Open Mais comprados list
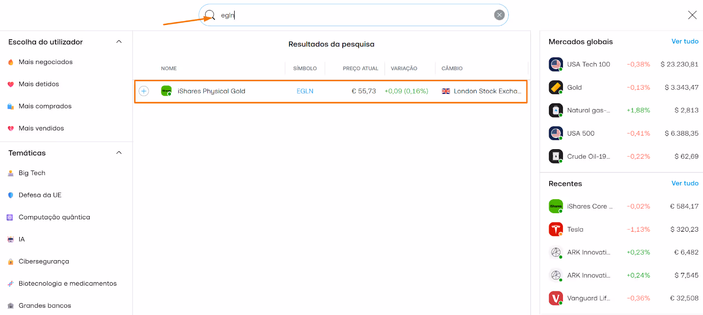Image resolution: width=703 pixels, height=315 pixels. 45,106
